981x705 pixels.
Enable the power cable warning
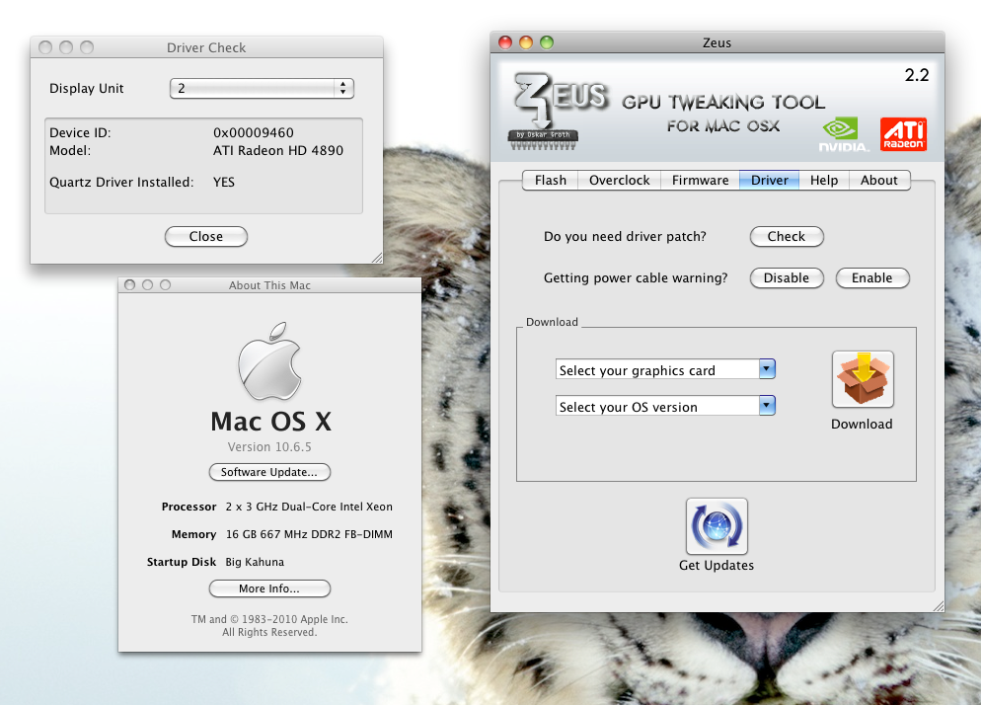(872, 278)
